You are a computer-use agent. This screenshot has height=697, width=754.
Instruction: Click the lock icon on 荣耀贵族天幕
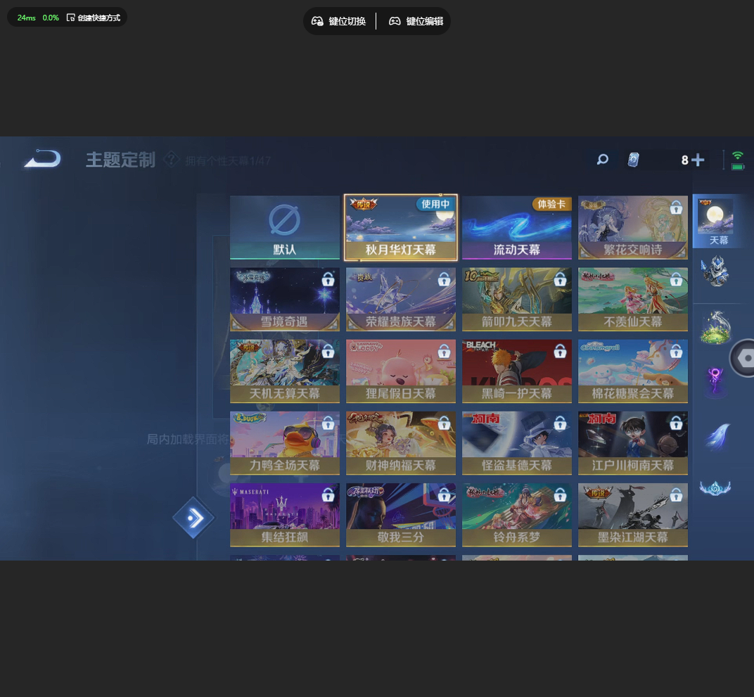[444, 279]
